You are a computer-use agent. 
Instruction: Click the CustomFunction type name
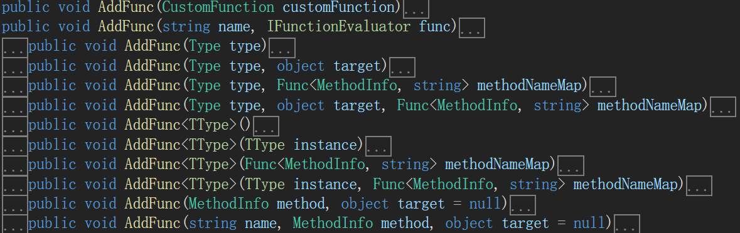[218, 7]
